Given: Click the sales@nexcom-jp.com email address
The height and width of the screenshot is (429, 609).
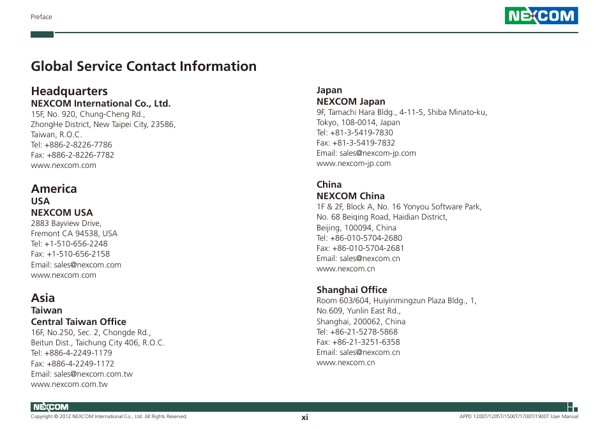Looking at the screenshot, I should click(x=377, y=153).
